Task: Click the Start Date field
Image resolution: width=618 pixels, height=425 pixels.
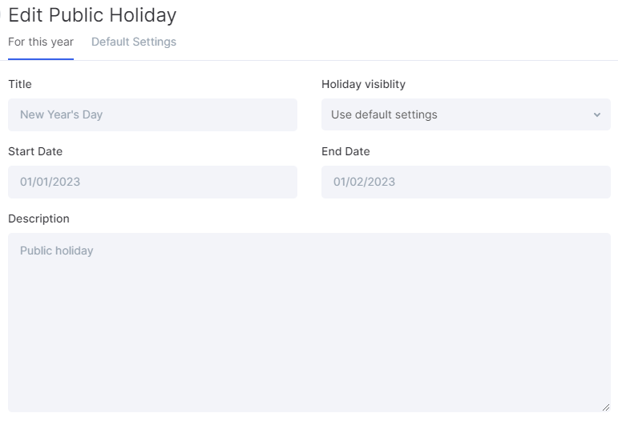Action: [x=152, y=182]
